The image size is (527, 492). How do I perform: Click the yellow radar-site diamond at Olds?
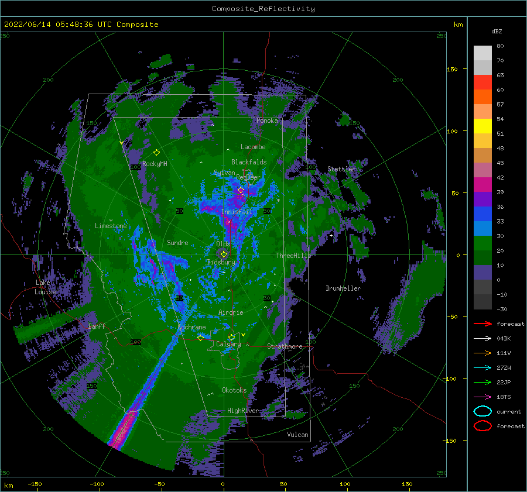tap(224, 254)
